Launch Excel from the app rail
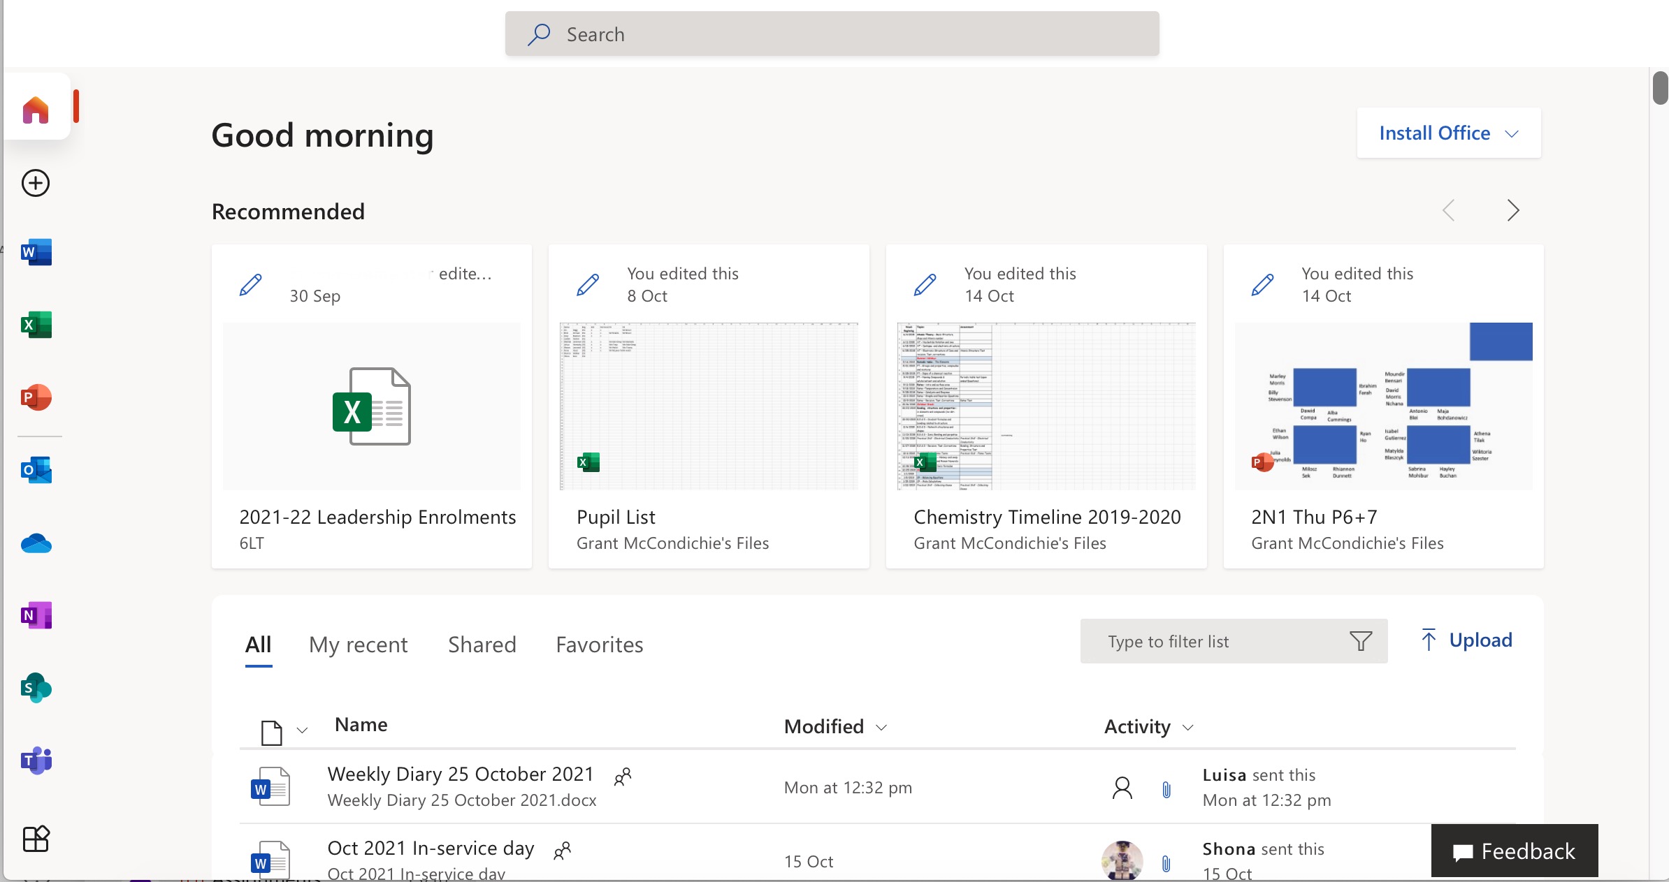Screen dimensions: 1669x882 tap(36, 325)
